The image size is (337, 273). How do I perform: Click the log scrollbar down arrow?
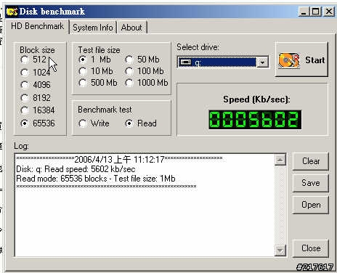click(x=280, y=250)
